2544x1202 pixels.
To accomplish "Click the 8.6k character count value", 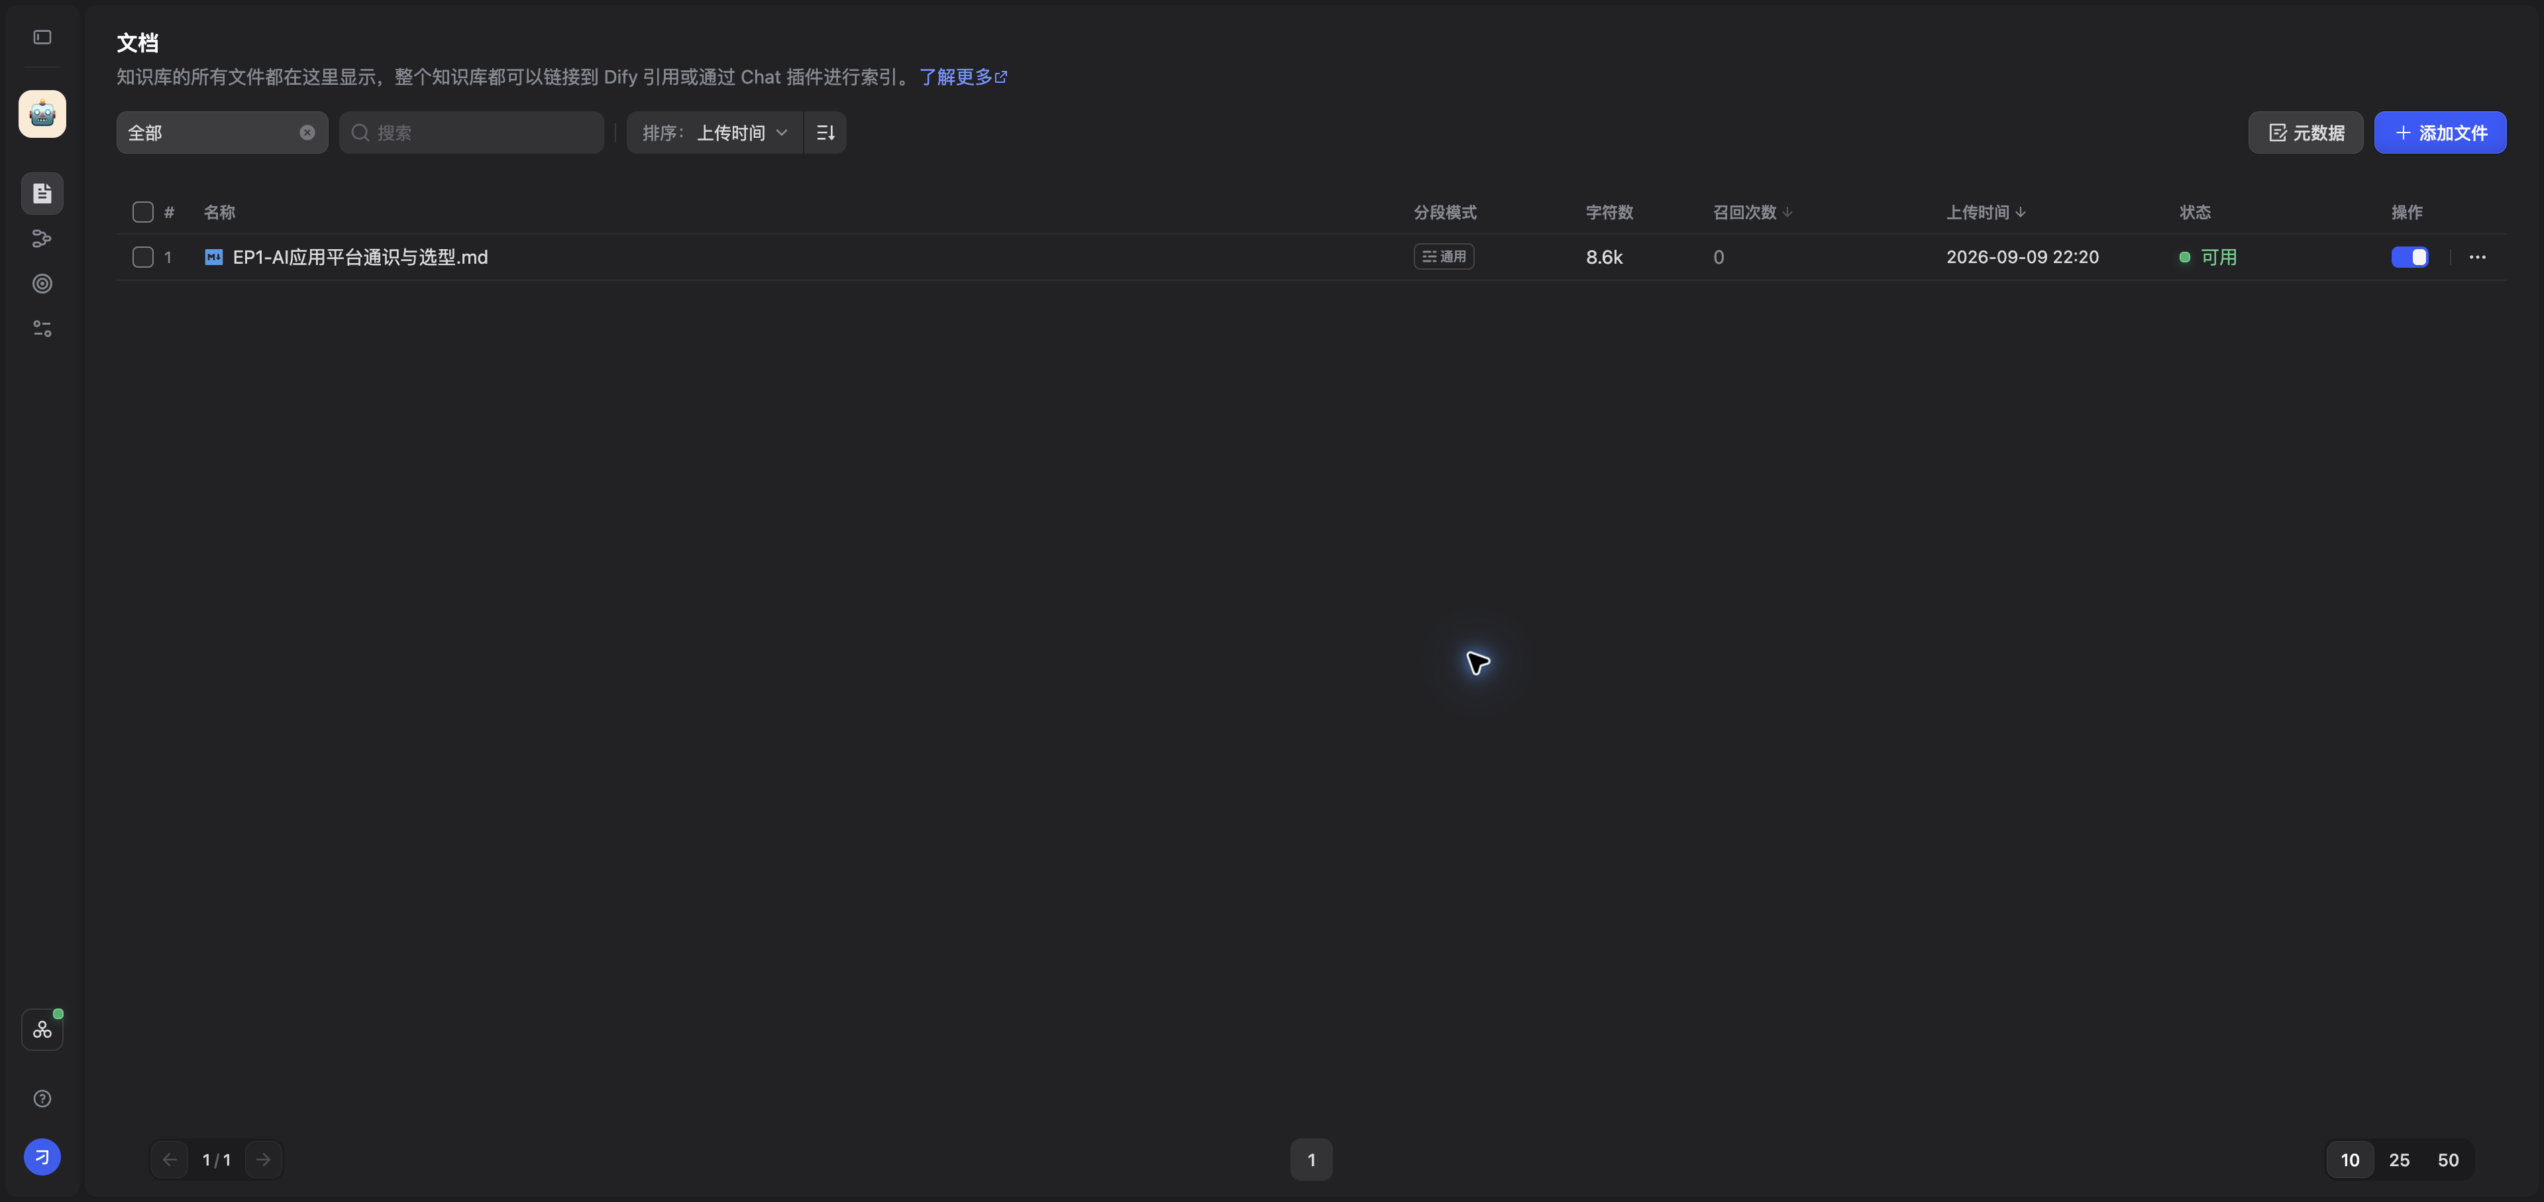I will (1605, 258).
